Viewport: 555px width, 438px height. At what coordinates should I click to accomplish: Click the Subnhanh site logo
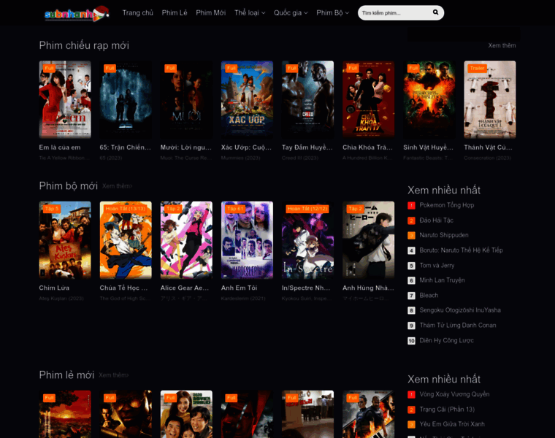click(76, 13)
